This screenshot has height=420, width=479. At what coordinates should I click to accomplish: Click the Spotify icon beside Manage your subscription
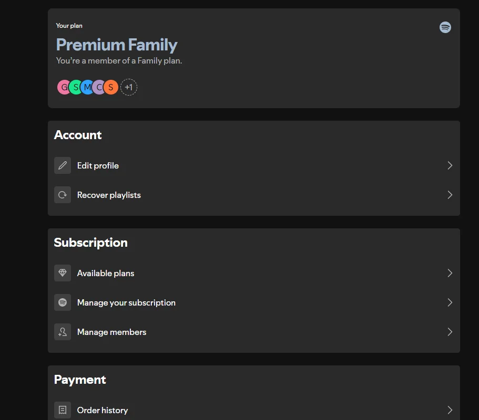pyautogui.click(x=63, y=302)
